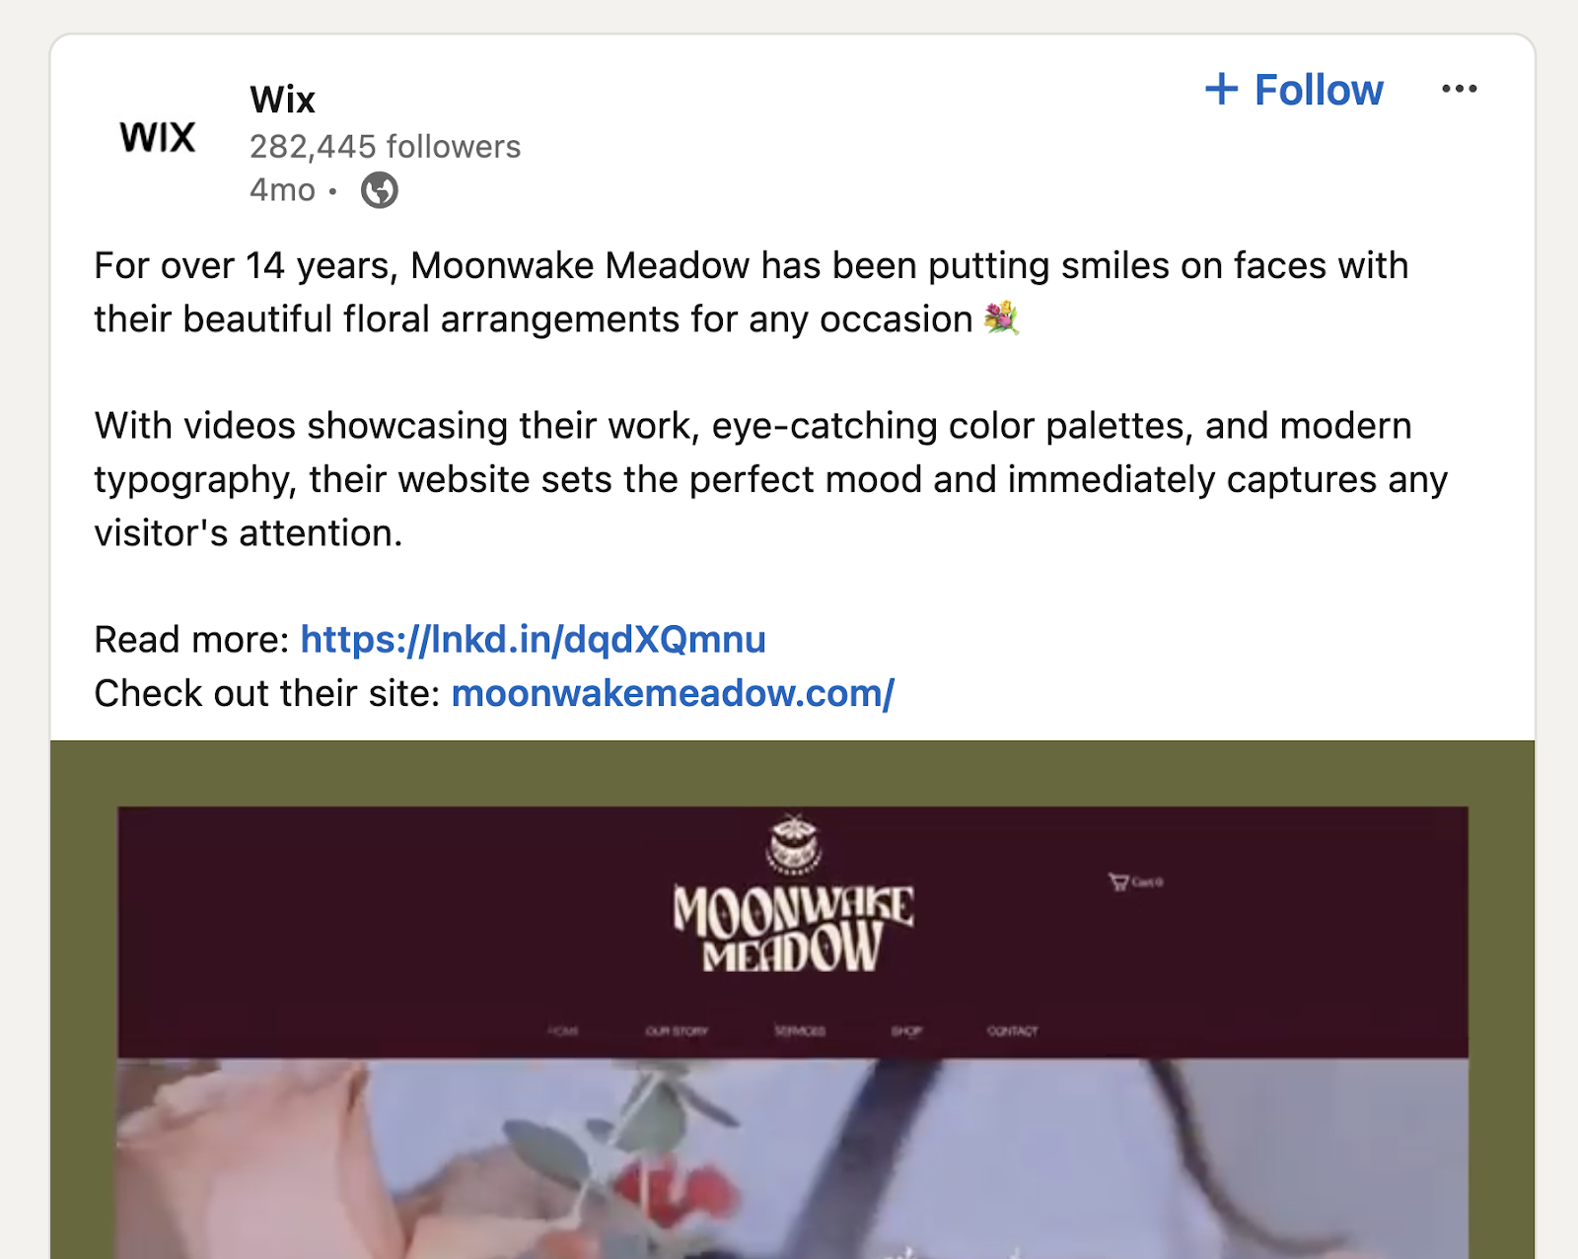Click the bouquet emoji in the post text
Screen dimensions: 1578x1259
coord(999,317)
